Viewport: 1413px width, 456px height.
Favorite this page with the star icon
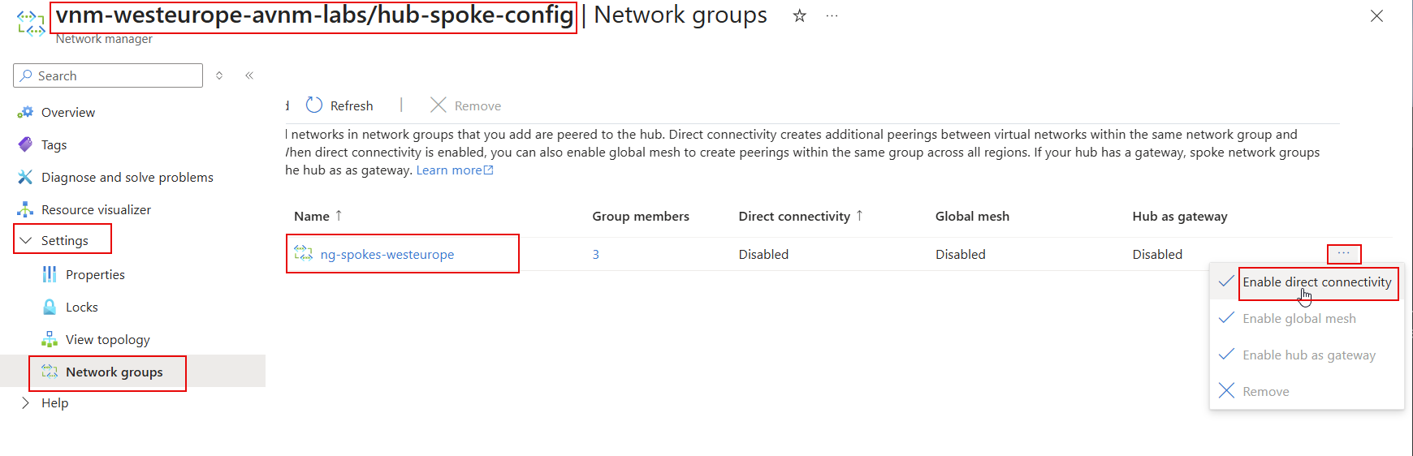coord(800,15)
